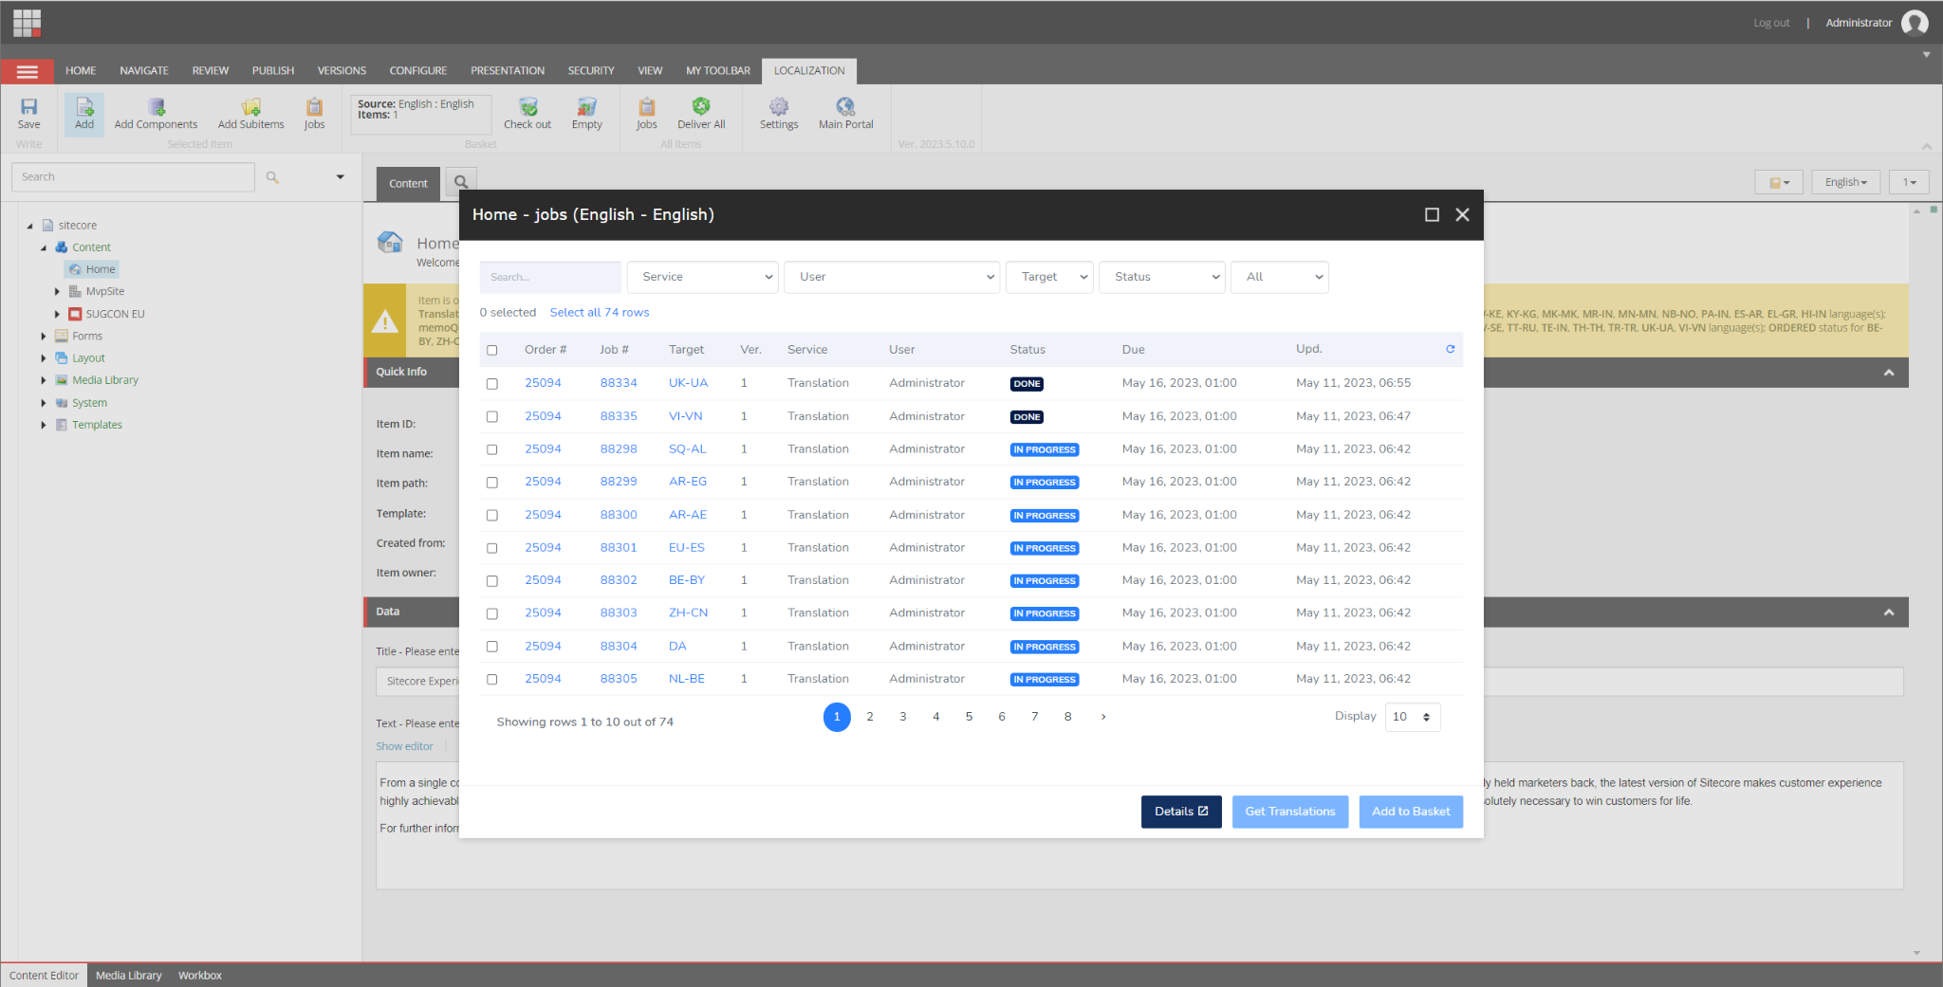Click the search tab icon next to Content
Viewport: 1943px width, 987px height.
click(461, 182)
